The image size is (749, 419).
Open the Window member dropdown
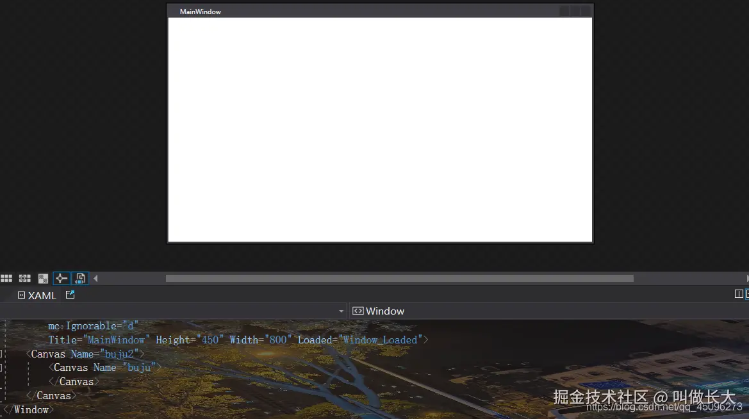pyautogui.click(x=549, y=311)
